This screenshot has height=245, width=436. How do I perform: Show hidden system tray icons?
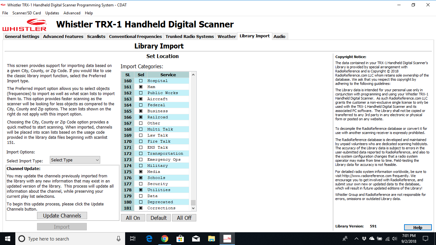click(357, 239)
